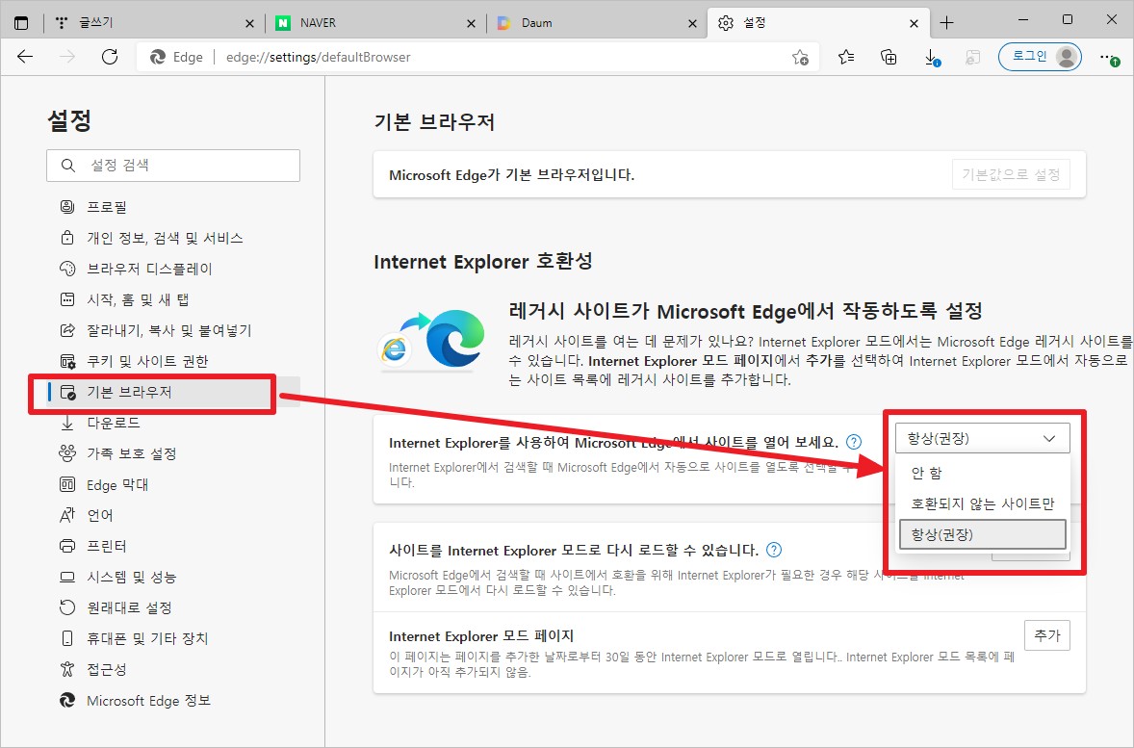The height and width of the screenshot is (748, 1134).
Task: Click the accessibility icon beside 접근성
Action: pyautogui.click(x=67, y=669)
